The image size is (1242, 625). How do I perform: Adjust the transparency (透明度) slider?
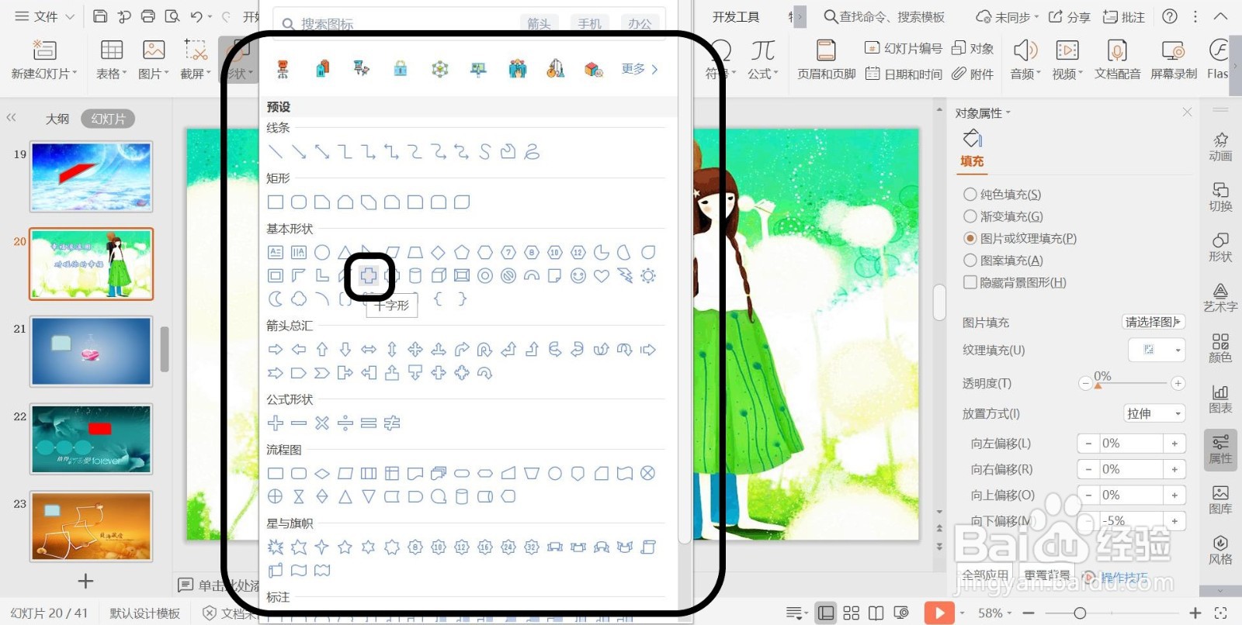pyautogui.click(x=1132, y=383)
